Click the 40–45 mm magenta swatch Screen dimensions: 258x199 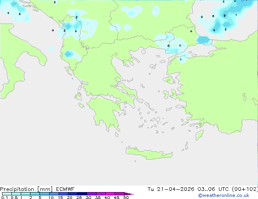click(110, 194)
